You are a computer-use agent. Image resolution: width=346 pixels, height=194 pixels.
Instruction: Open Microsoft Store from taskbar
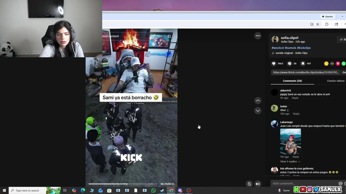[109, 190]
